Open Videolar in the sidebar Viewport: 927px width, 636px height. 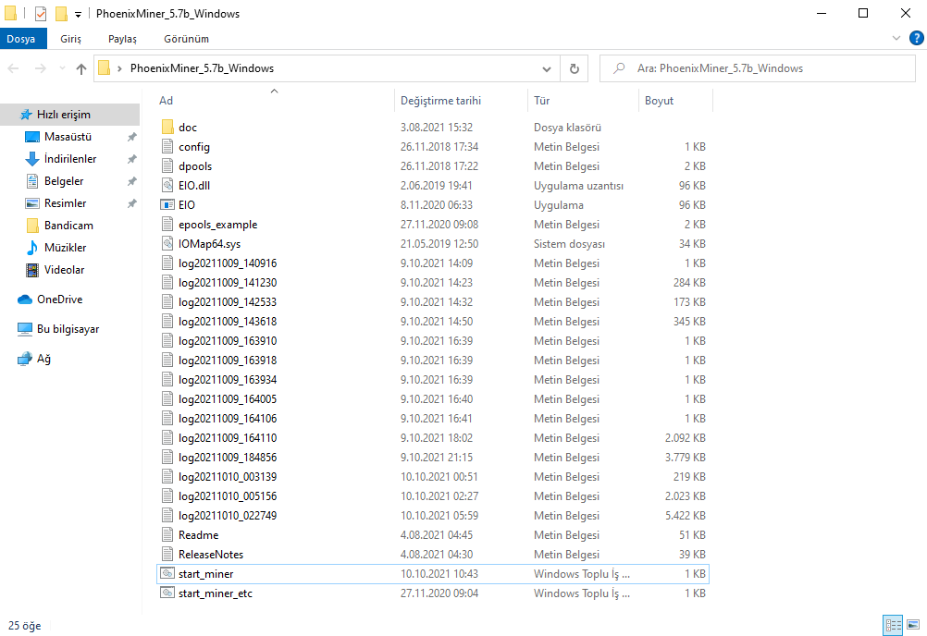[65, 270]
